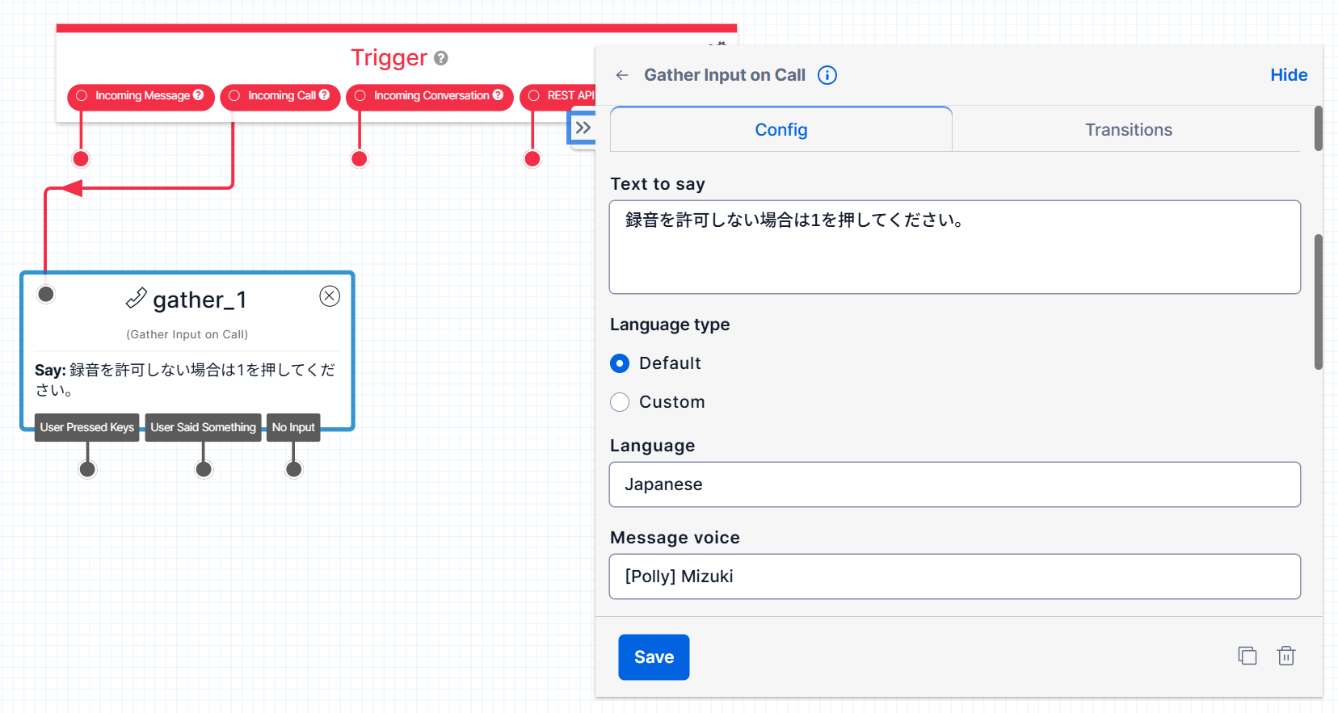Select the Config tab
Screen dimensions: 1338x713
pyautogui.click(x=780, y=130)
